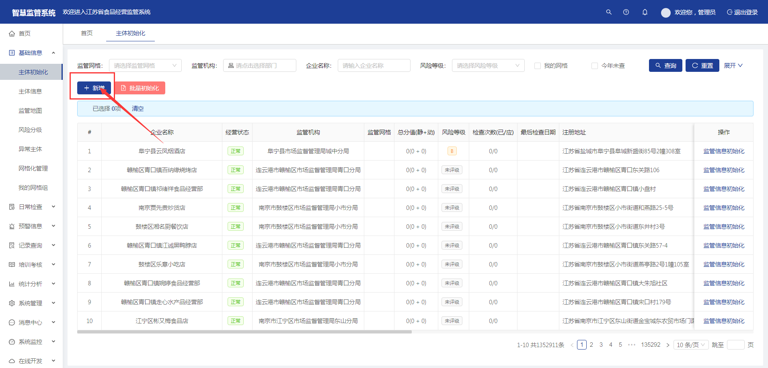Click the 企业名称 input field
Viewport: 768px width, 368px height.
[x=374, y=65]
